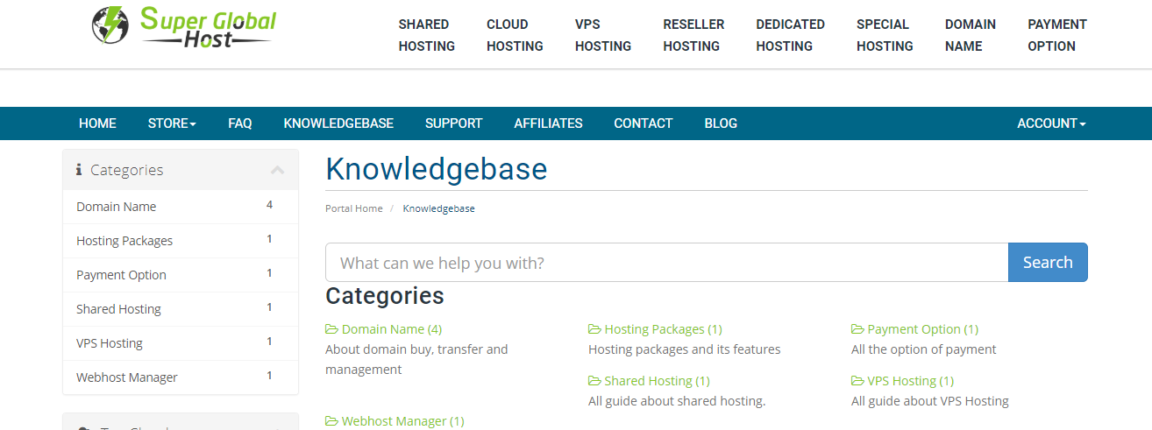The image size is (1152, 430).
Task: Click the Categories panel info icon
Action: (79, 170)
